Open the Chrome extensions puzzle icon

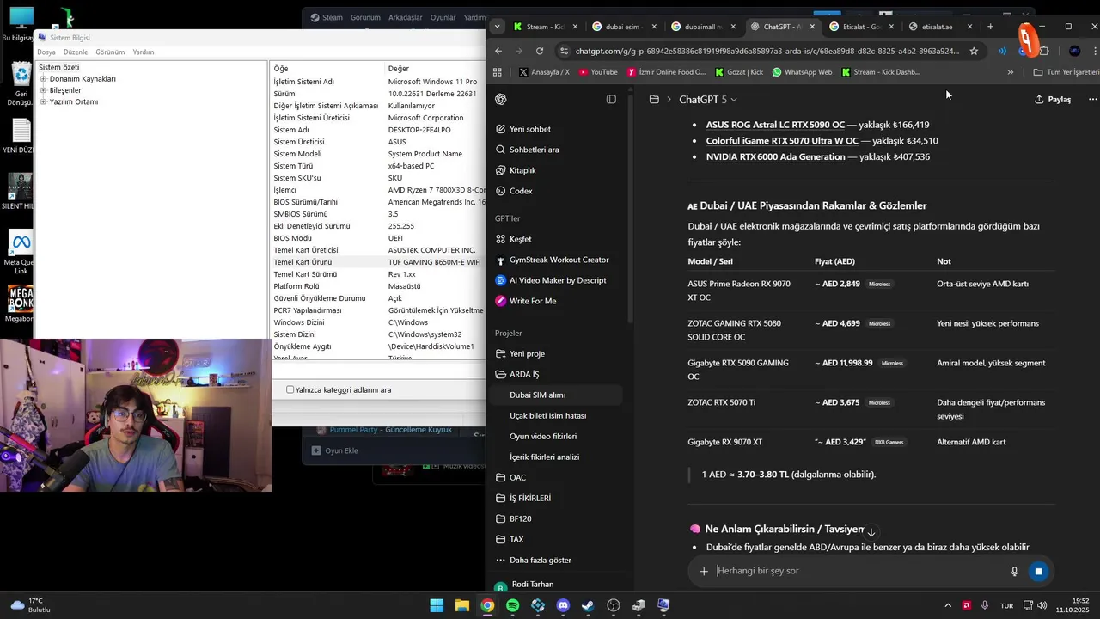(1044, 51)
